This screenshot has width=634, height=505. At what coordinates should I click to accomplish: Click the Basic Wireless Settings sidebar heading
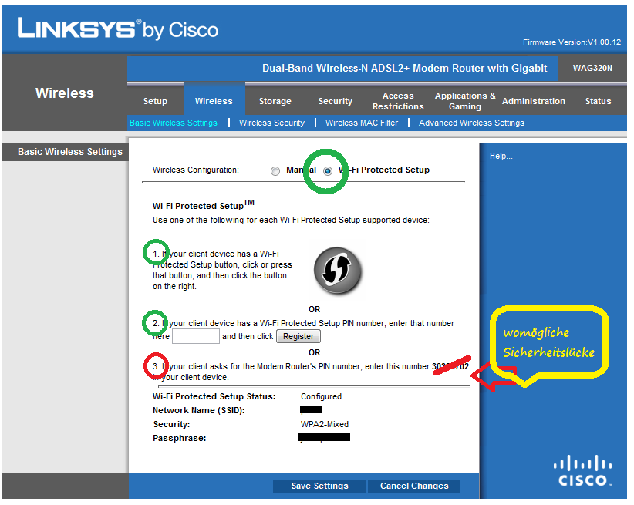70,152
